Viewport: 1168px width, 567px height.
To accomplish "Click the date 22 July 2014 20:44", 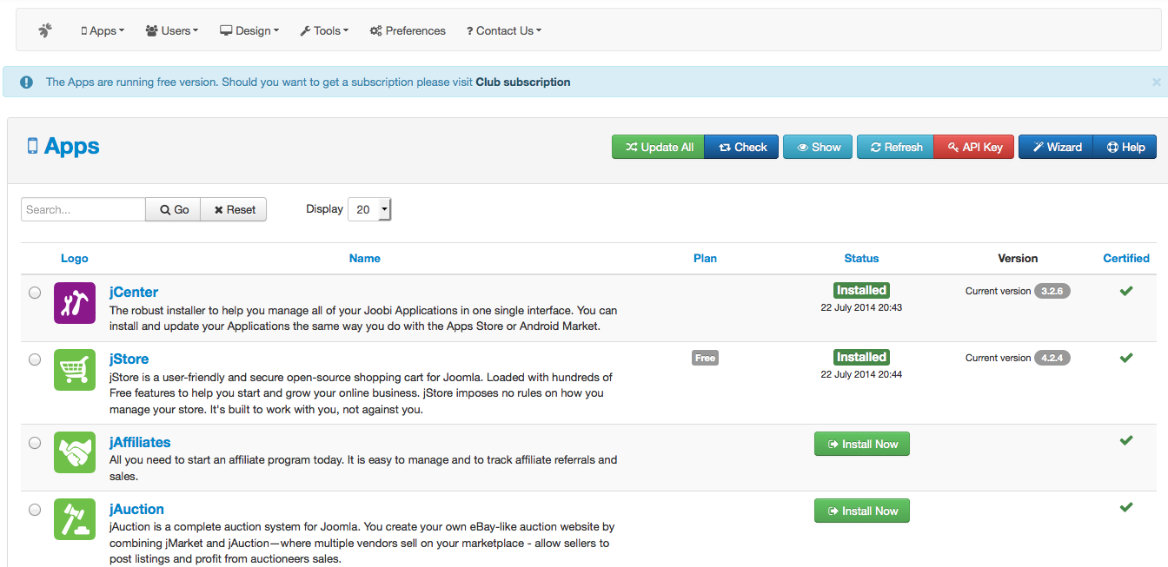I will [x=862, y=374].
